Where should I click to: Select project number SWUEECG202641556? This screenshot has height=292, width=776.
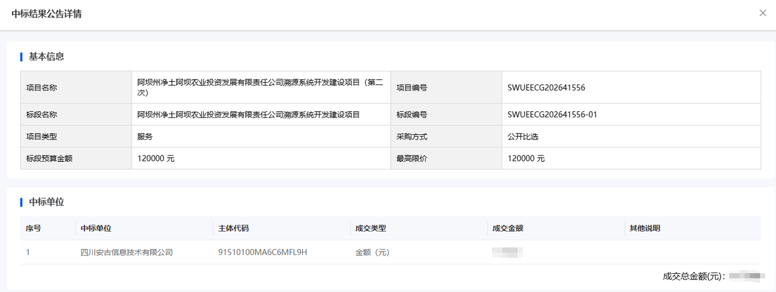pyautogui.click(x=546, y=87)
